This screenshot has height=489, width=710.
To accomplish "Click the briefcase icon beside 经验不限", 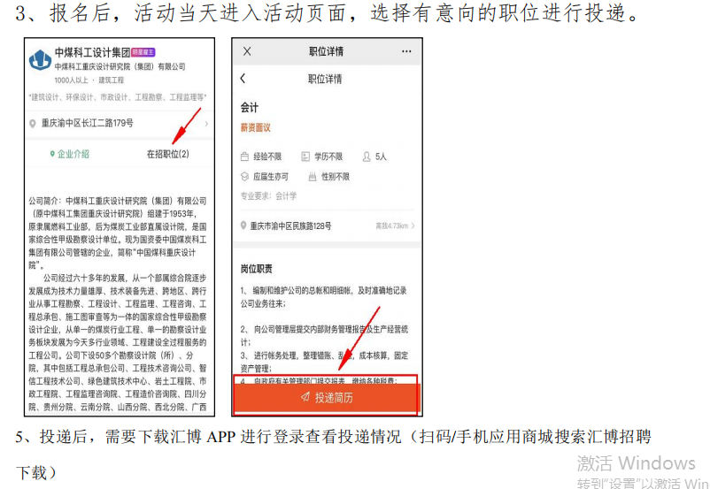I will (245, 157).
